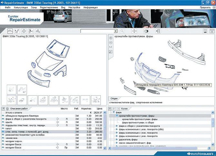This screenshot has width=216, height=156.
Task: Open the Вид menu
Action: point(63,7)
